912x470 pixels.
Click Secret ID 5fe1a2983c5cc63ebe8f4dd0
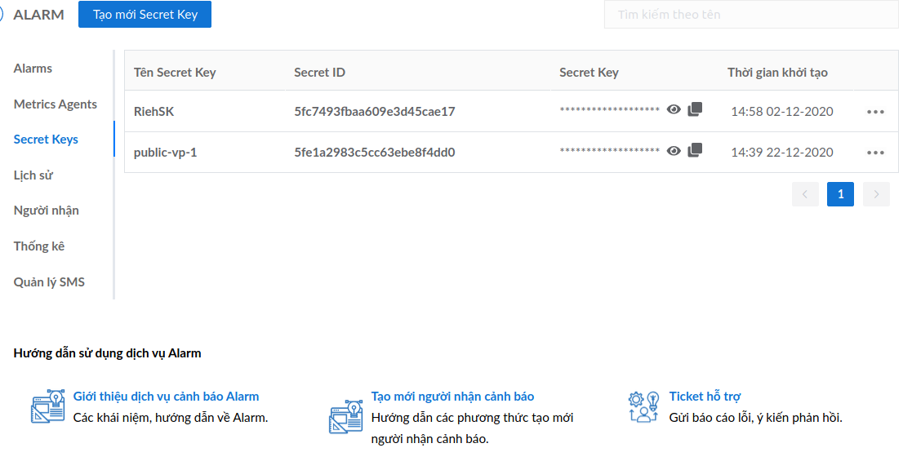[x=375, y=153]
